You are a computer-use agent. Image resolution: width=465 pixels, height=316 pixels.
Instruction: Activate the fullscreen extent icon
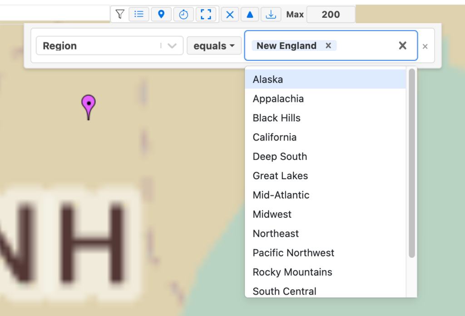[206, 14]
